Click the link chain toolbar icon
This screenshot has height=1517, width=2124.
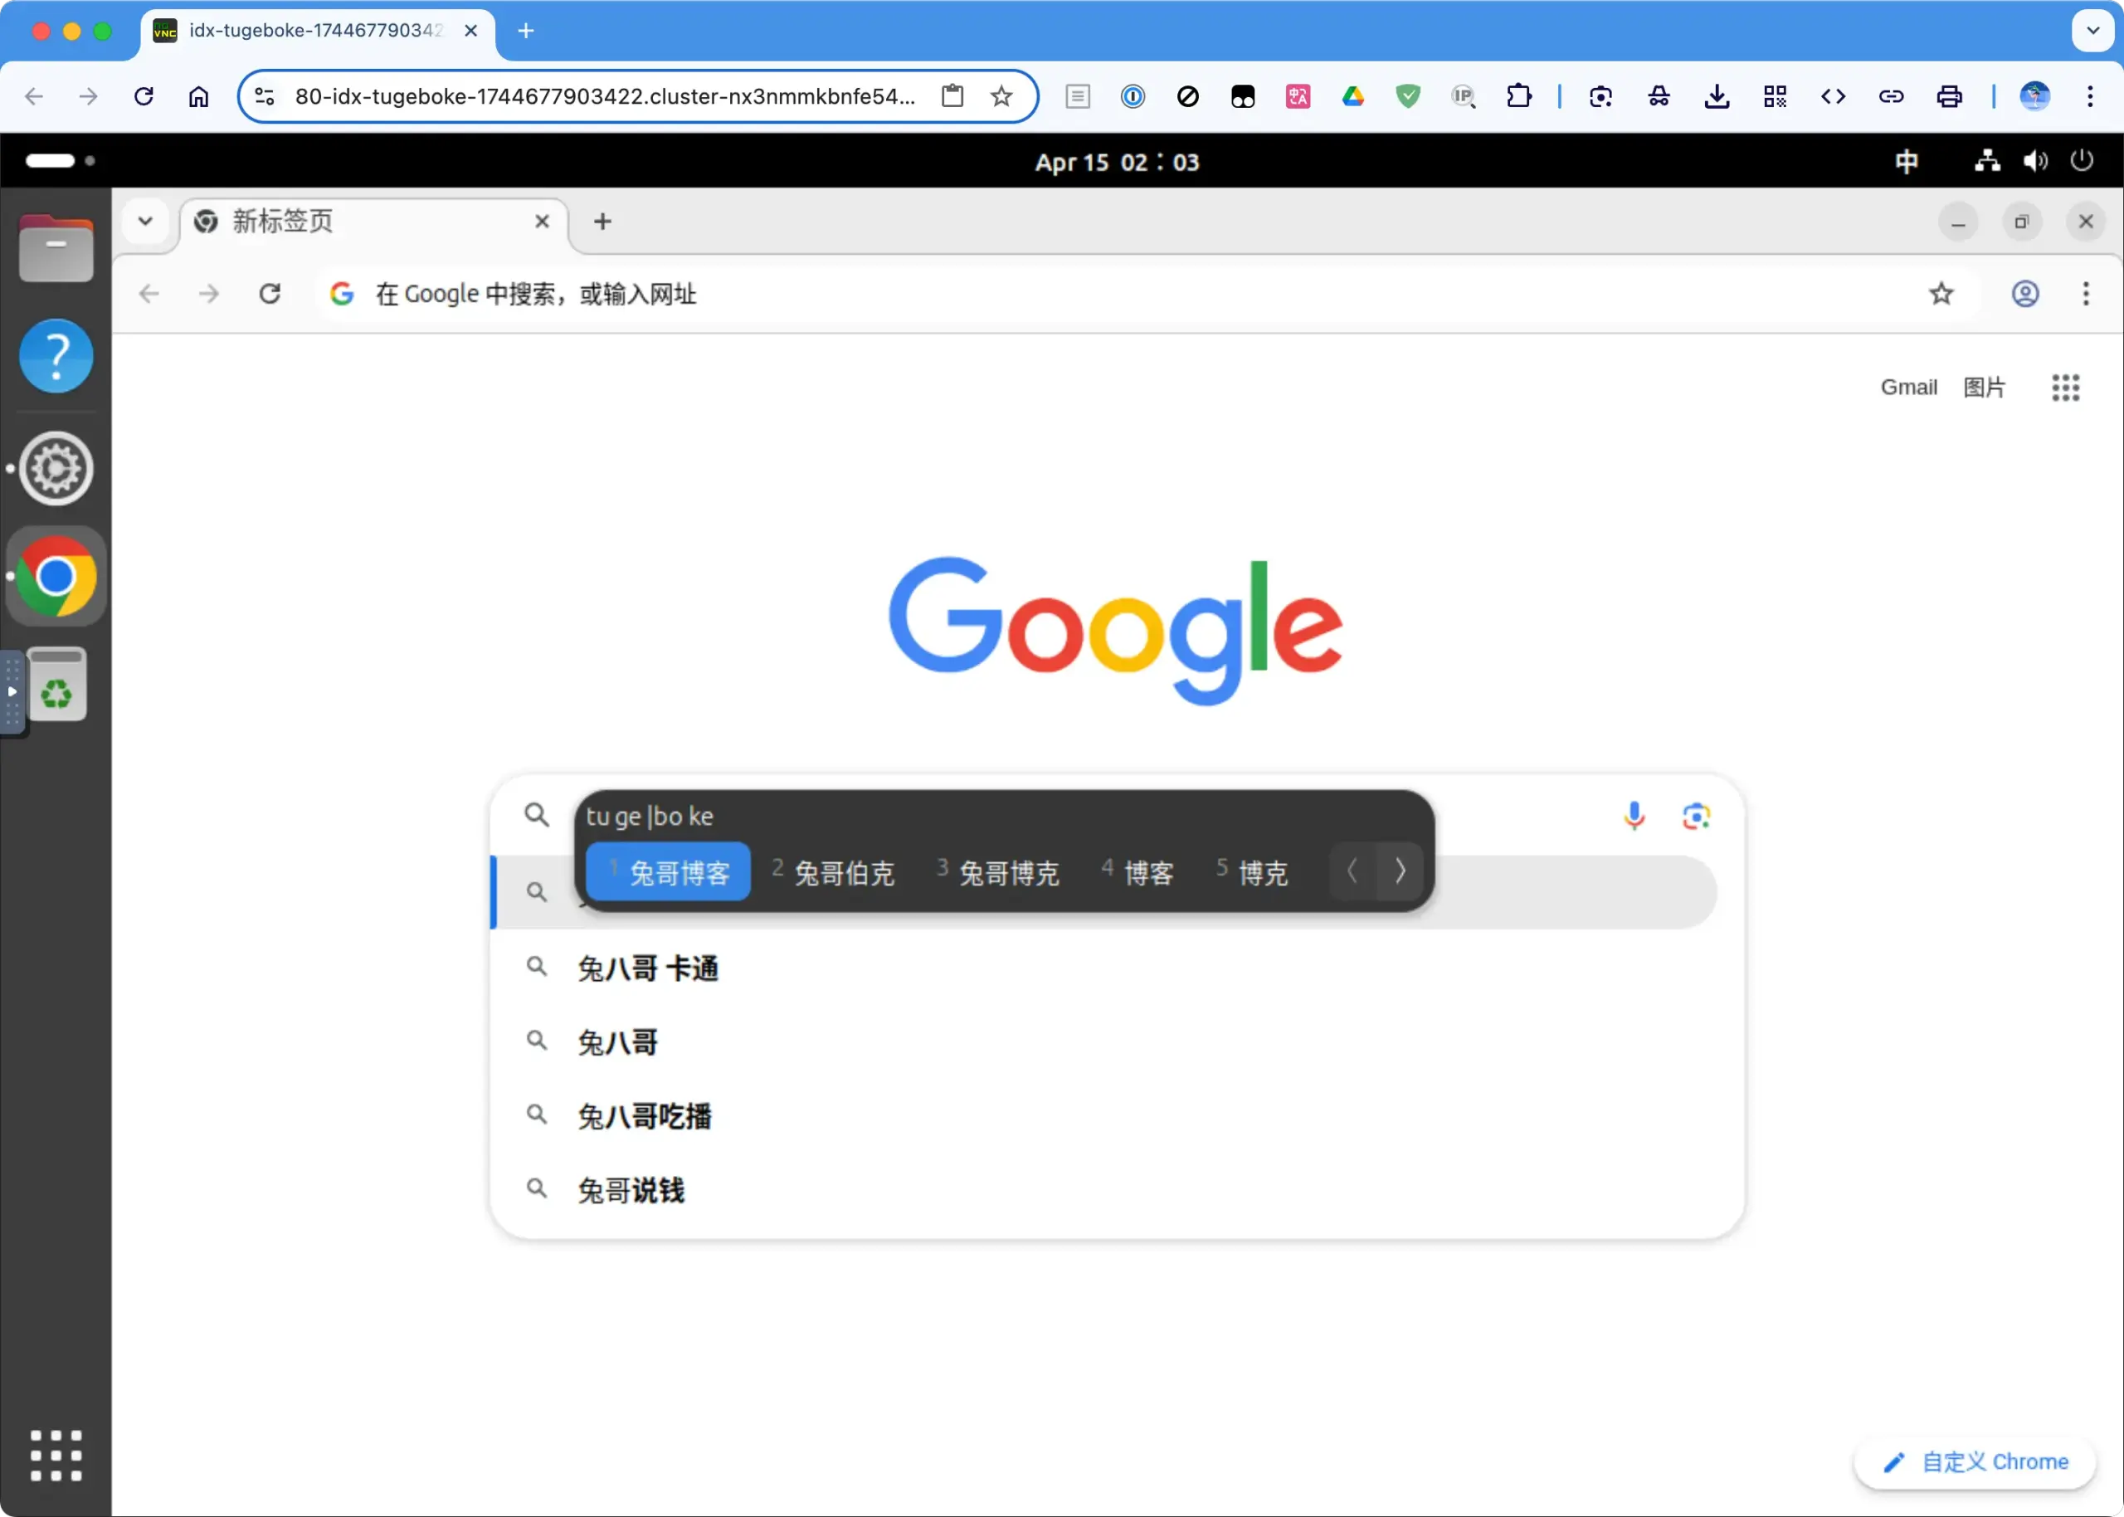click(1891, 96)
